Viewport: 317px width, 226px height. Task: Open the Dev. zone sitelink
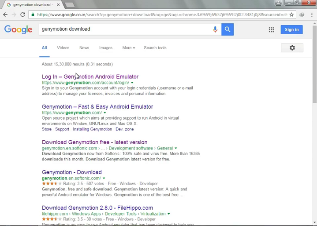[124, 129]
